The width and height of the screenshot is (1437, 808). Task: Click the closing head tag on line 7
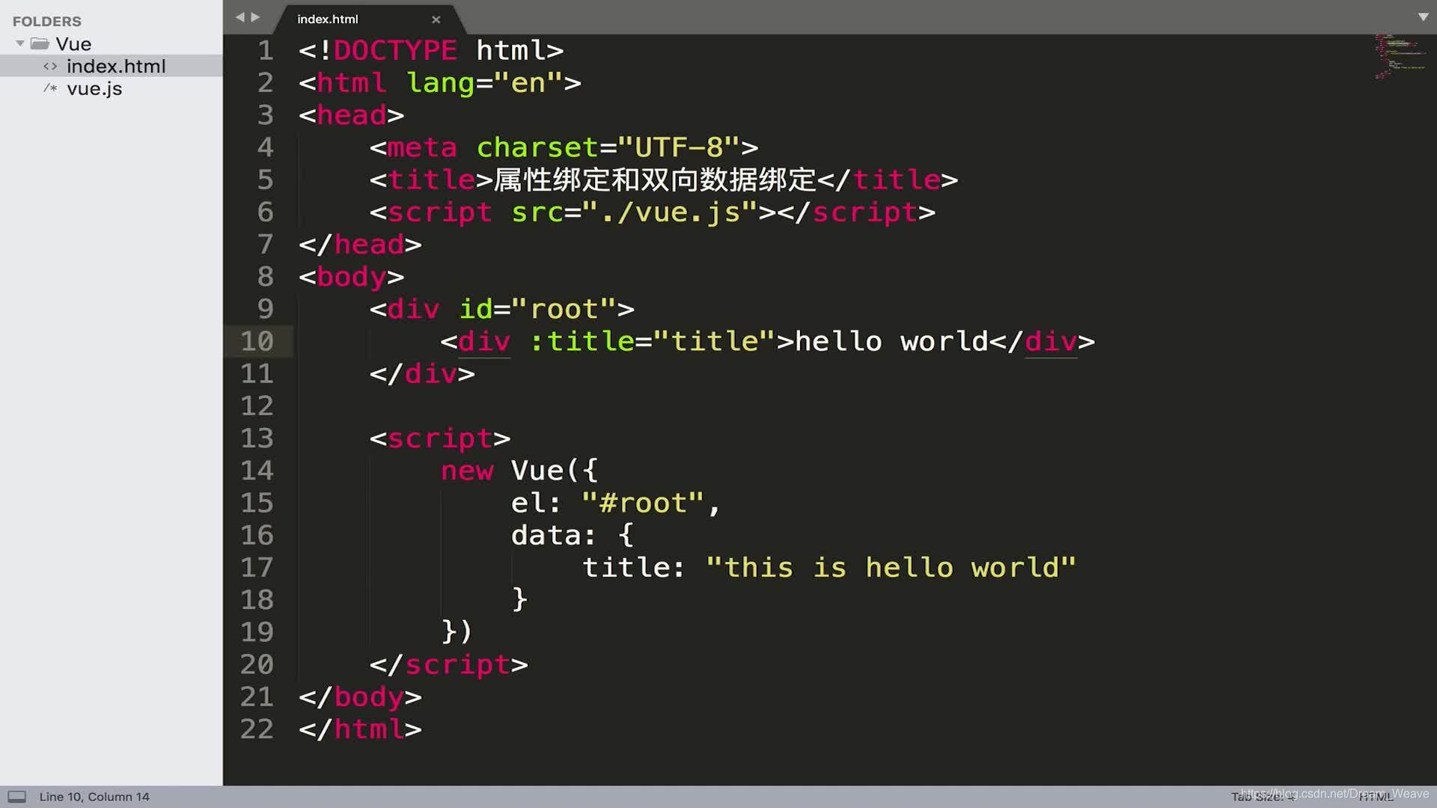[360, 245]
